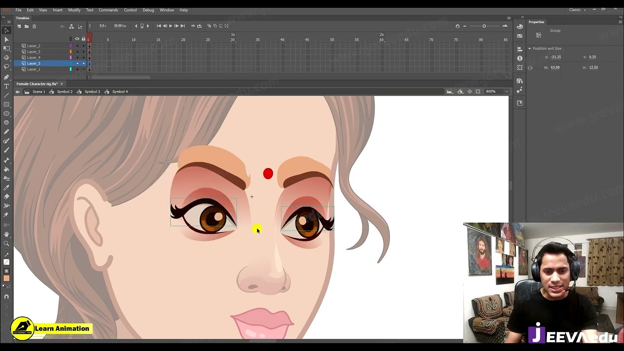The width and height of the screenshot is (624, 351).
Task: Open the Swatches panel icon
Action: [x=520, y=36]
